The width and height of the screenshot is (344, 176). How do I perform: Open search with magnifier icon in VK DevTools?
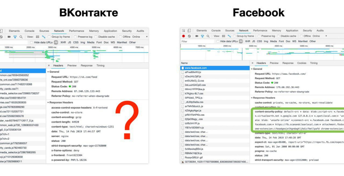point(21,37)
